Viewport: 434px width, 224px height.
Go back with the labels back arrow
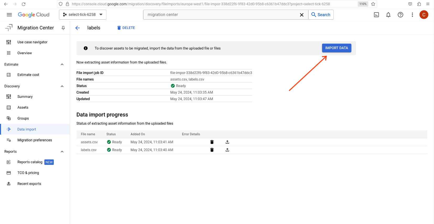click(78, 28)
